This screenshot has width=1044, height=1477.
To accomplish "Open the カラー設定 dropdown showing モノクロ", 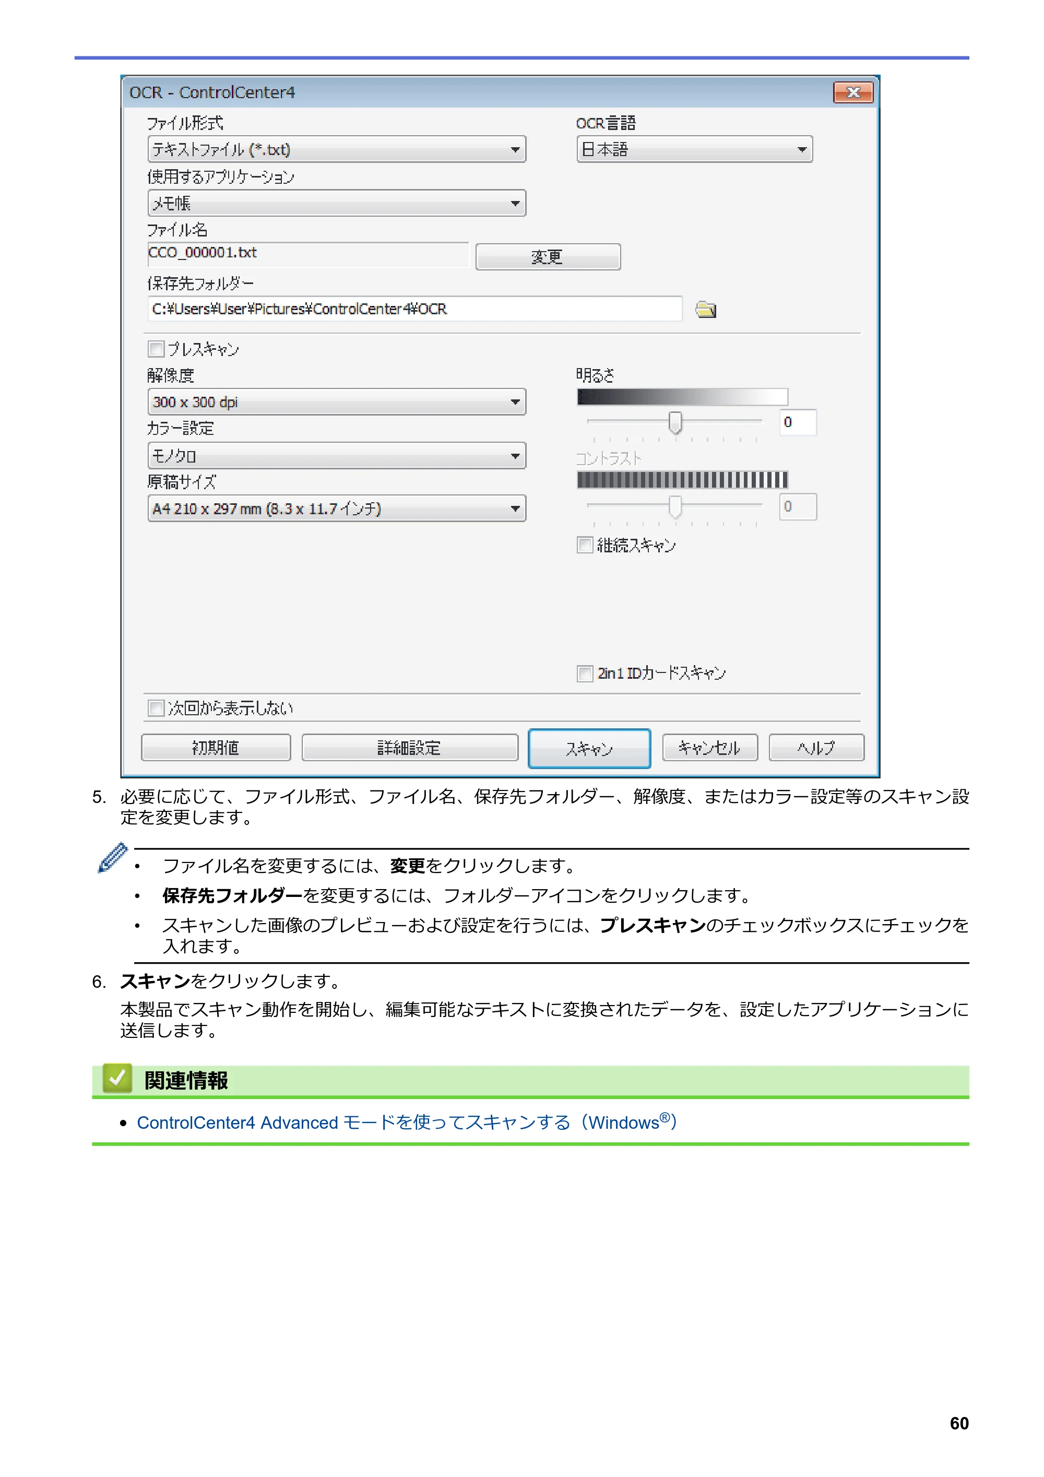I will pos(336,455).
